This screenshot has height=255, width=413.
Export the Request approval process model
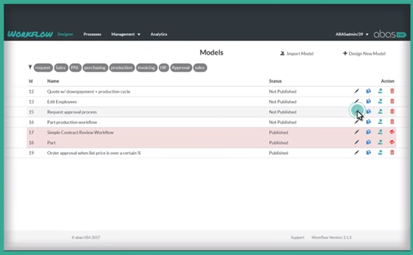coord(380,112)
